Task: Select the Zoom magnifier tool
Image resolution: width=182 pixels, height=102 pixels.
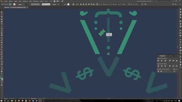Action: [2, 74]
